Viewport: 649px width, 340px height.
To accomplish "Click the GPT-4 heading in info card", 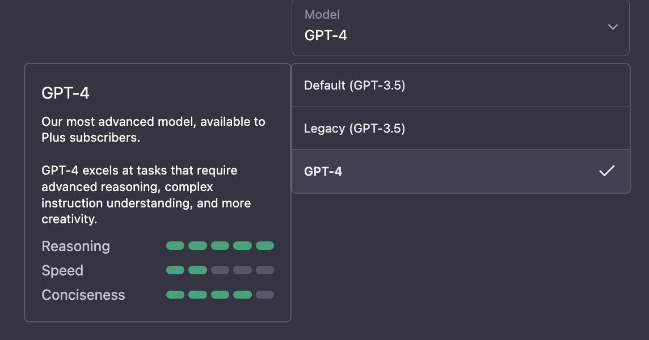I will [x=65, y=93].
